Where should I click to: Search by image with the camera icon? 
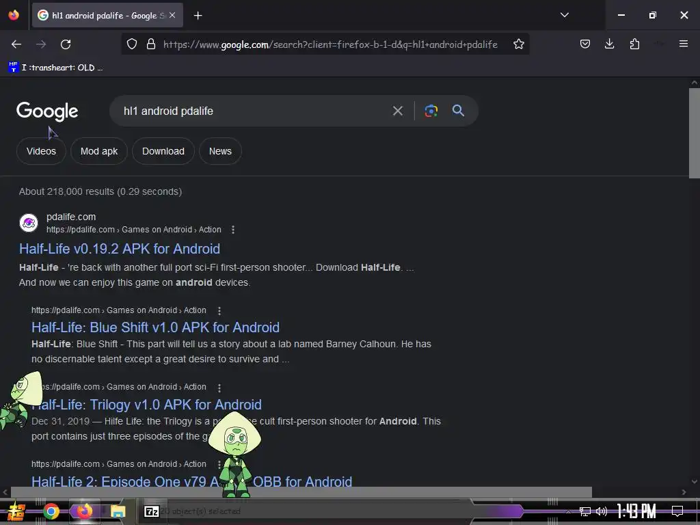431,111
